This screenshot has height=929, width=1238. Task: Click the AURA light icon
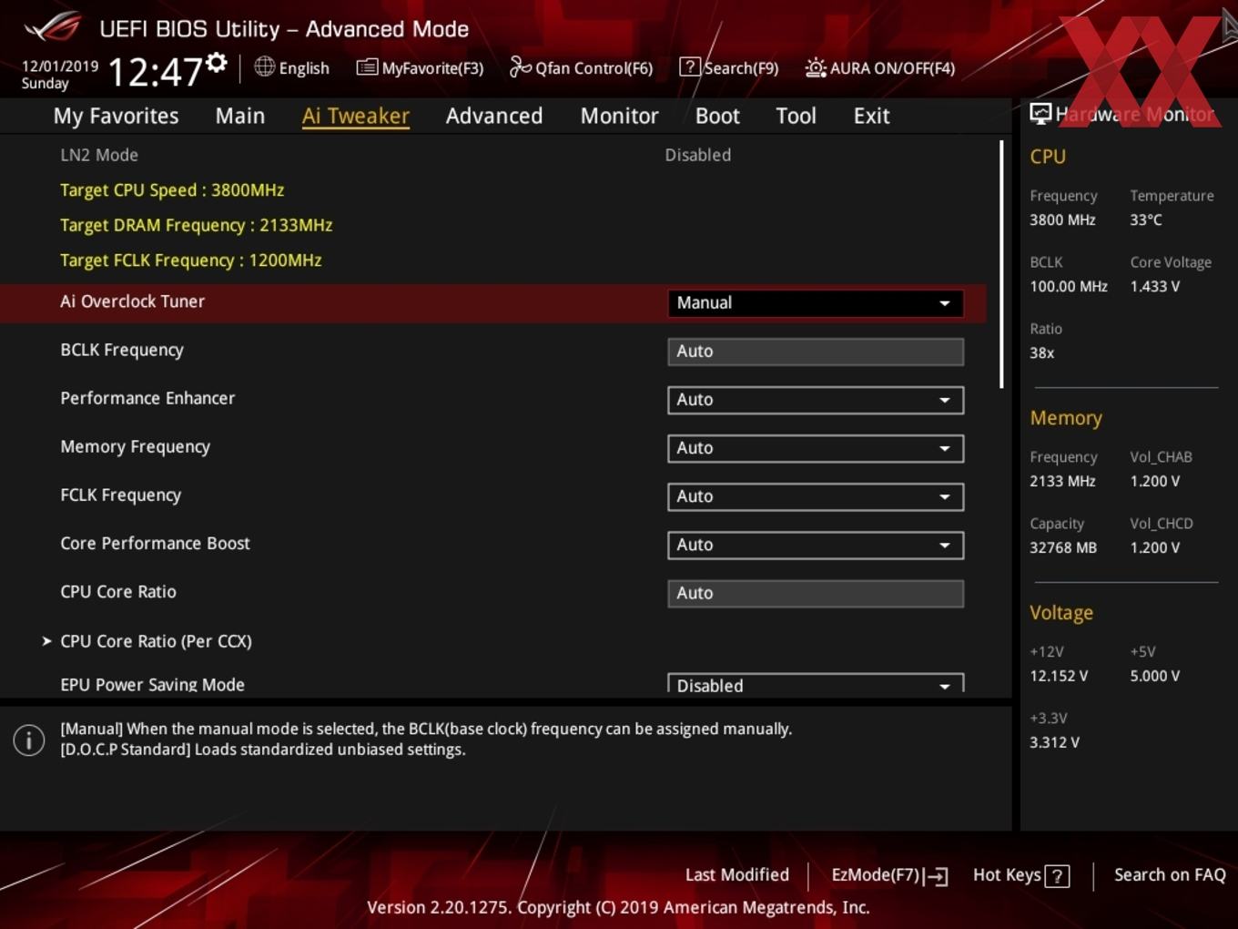point(816,67)
